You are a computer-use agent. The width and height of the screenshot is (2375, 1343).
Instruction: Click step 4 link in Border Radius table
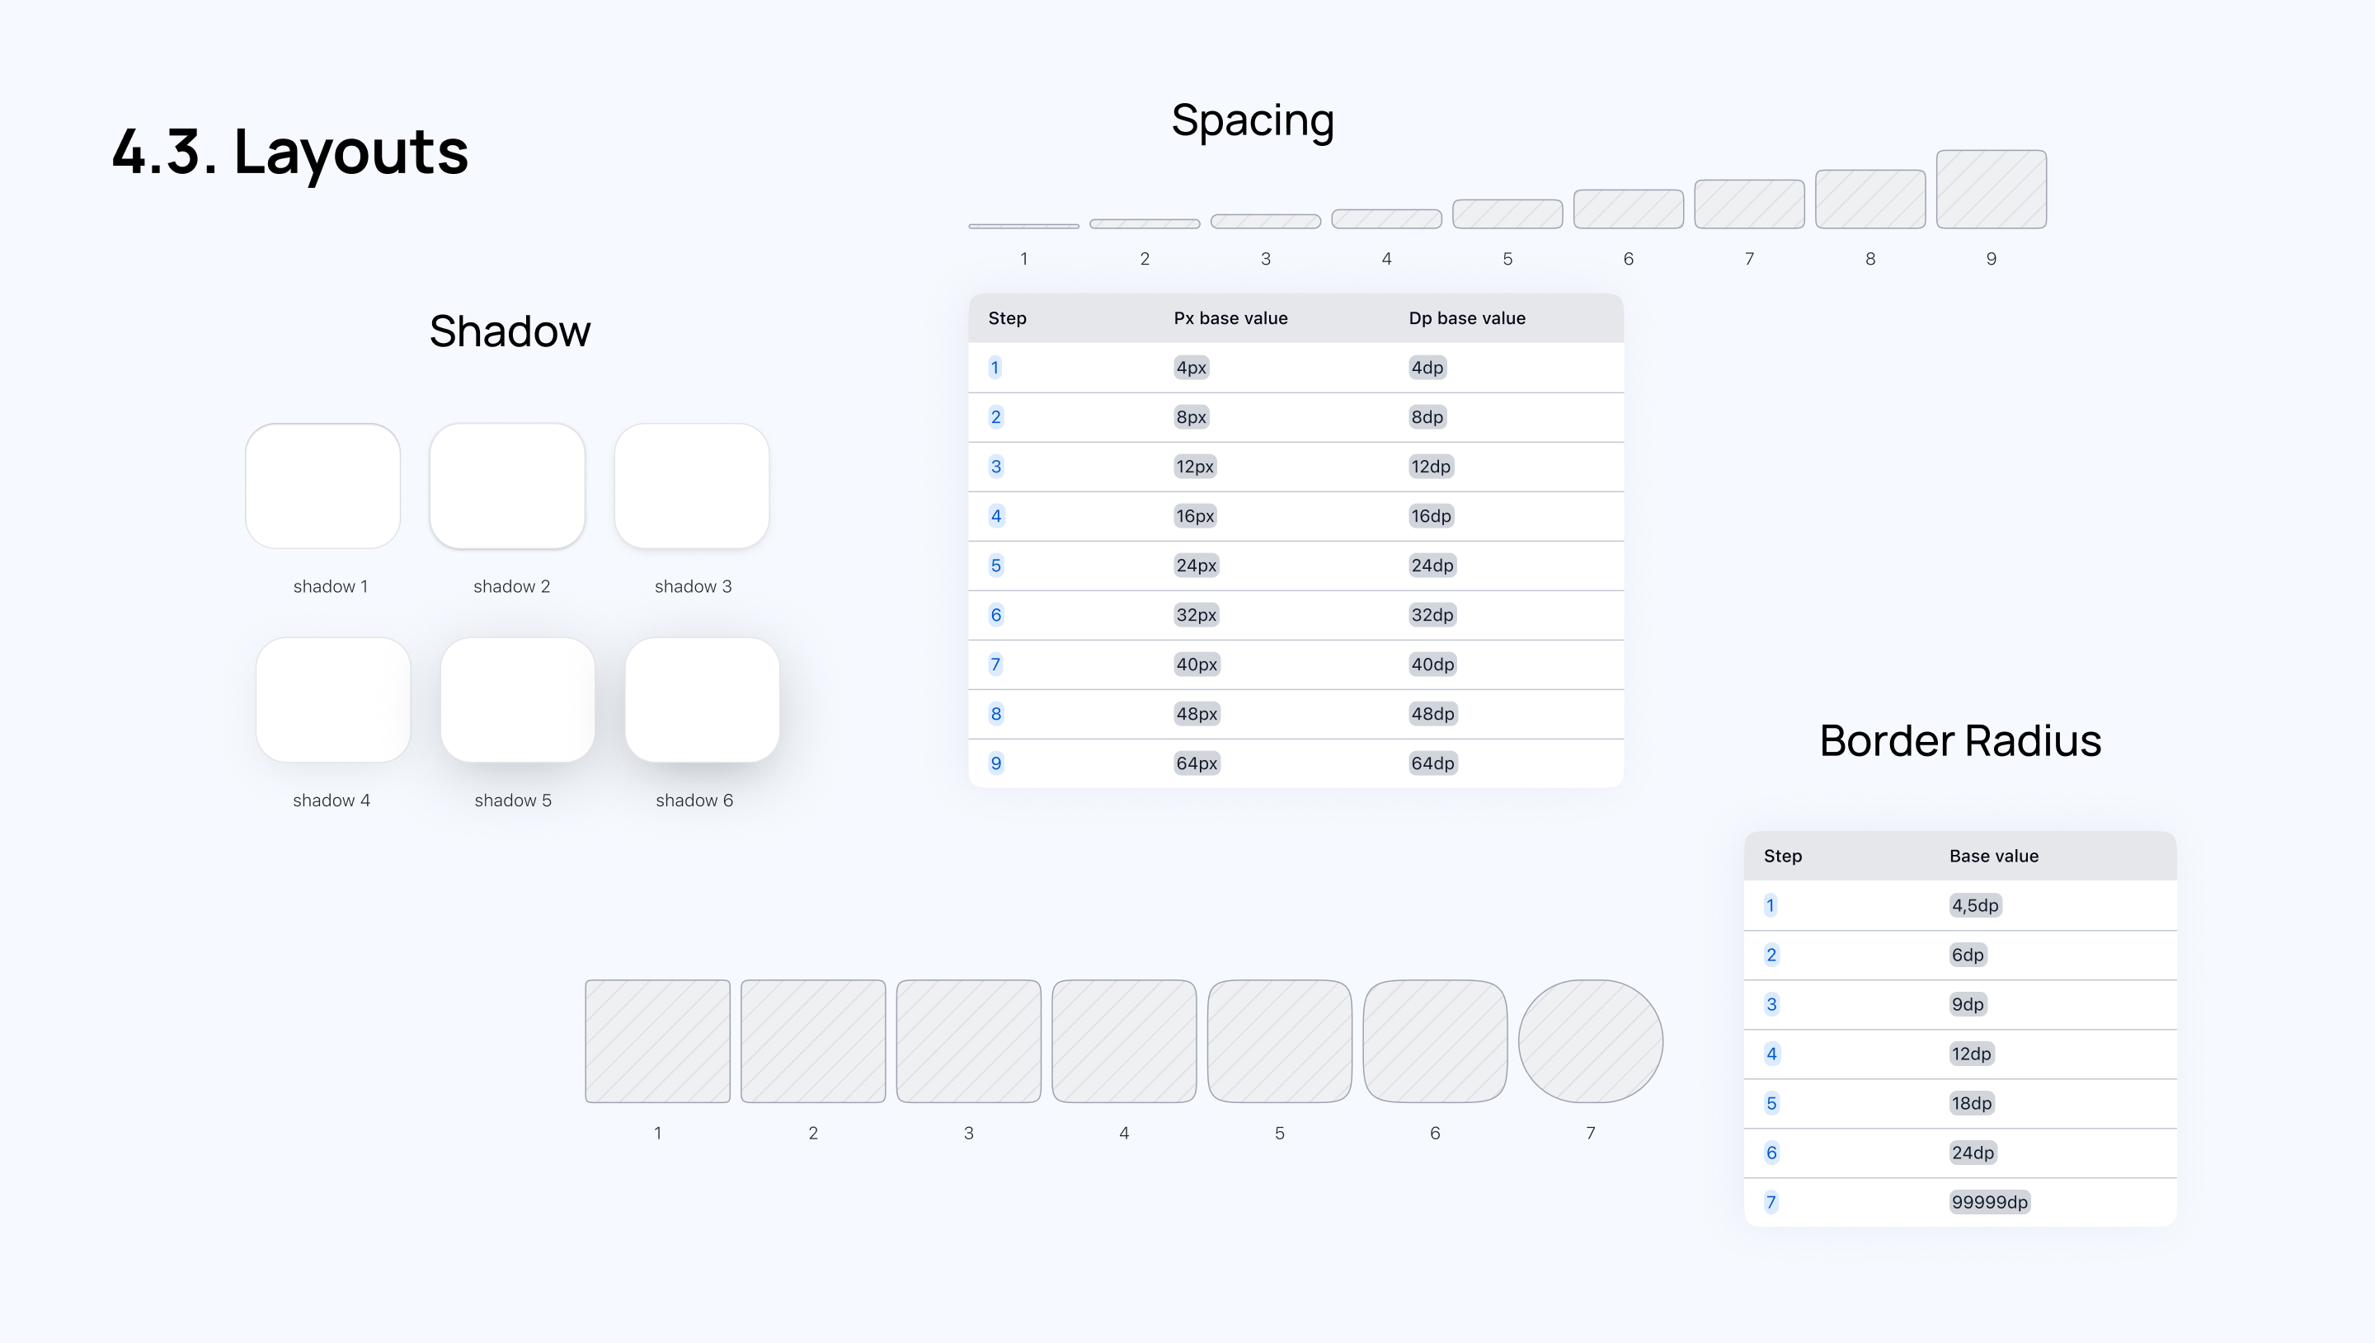tap(1771, 1054)
